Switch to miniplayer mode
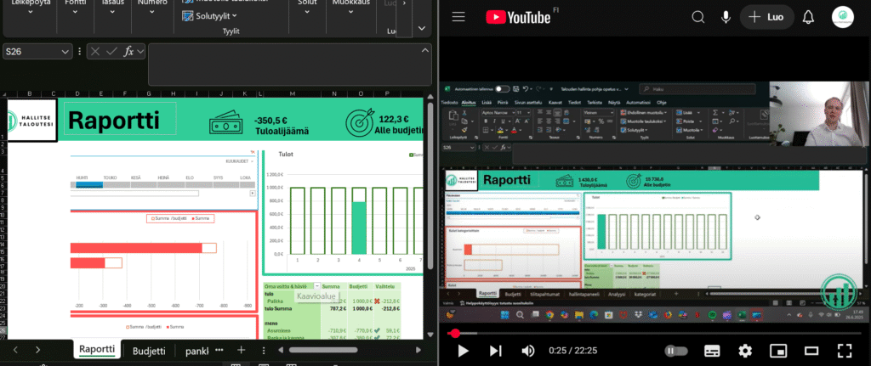Image resolution: width=871 pixels, height=366 pixels. point(778,351)
